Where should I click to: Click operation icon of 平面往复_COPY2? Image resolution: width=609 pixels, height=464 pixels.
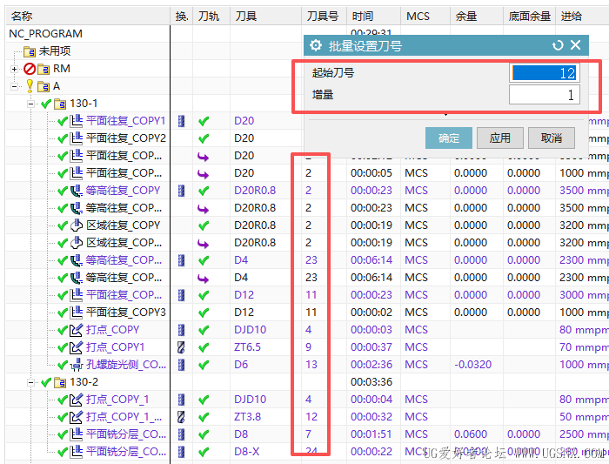77,138
